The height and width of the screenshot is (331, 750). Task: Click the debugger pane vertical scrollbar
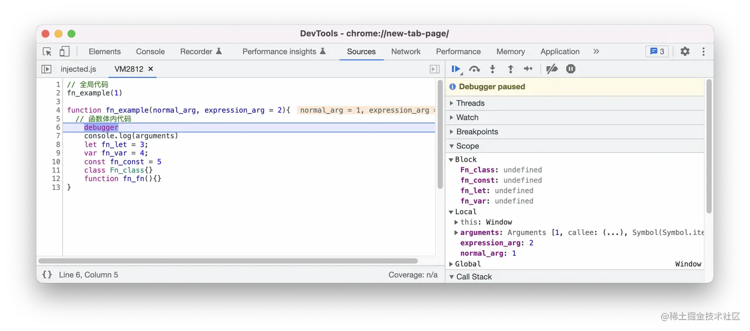coord(709,147)
